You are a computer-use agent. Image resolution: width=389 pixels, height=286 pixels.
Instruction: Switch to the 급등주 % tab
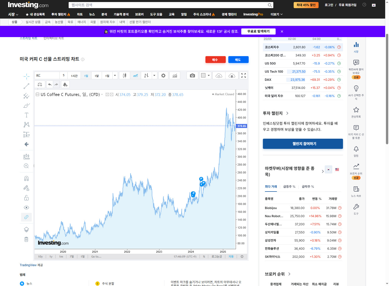click(289, 187)
